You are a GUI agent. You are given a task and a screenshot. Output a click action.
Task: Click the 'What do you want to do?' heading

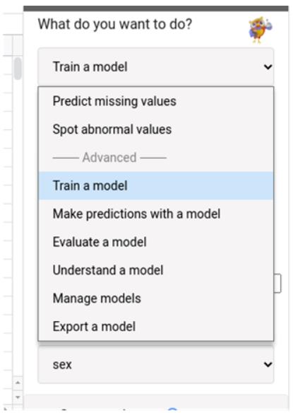coord(115,24)
